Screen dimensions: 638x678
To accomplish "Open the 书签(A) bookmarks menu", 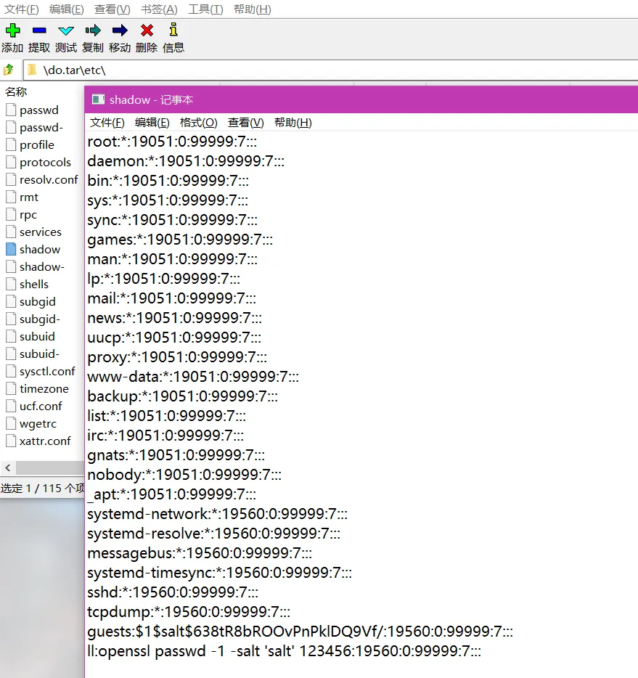I will (x=159, y=9).
